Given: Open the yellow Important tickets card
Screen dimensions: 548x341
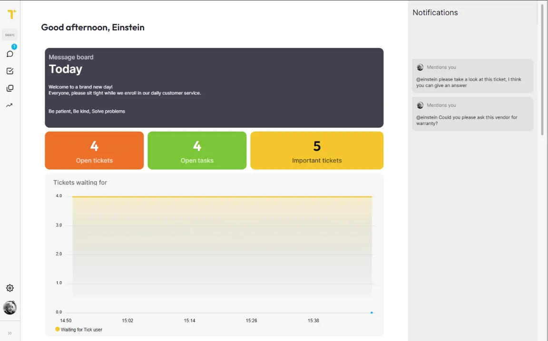Looking at the screenshot, I should pos(317,151).
